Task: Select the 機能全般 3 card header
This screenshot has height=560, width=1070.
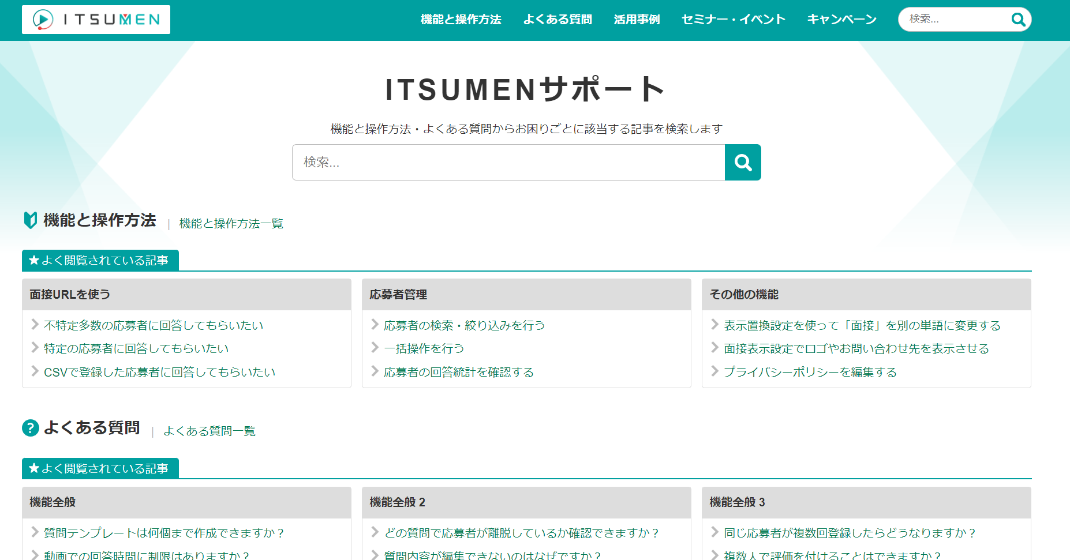Action: pyautogui.click(x=866, y=502)
